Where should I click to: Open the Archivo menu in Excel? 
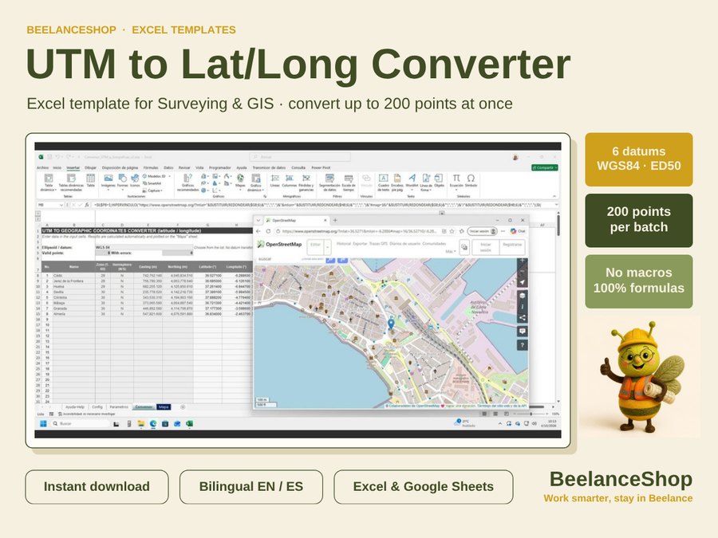(x=42, y=168)
